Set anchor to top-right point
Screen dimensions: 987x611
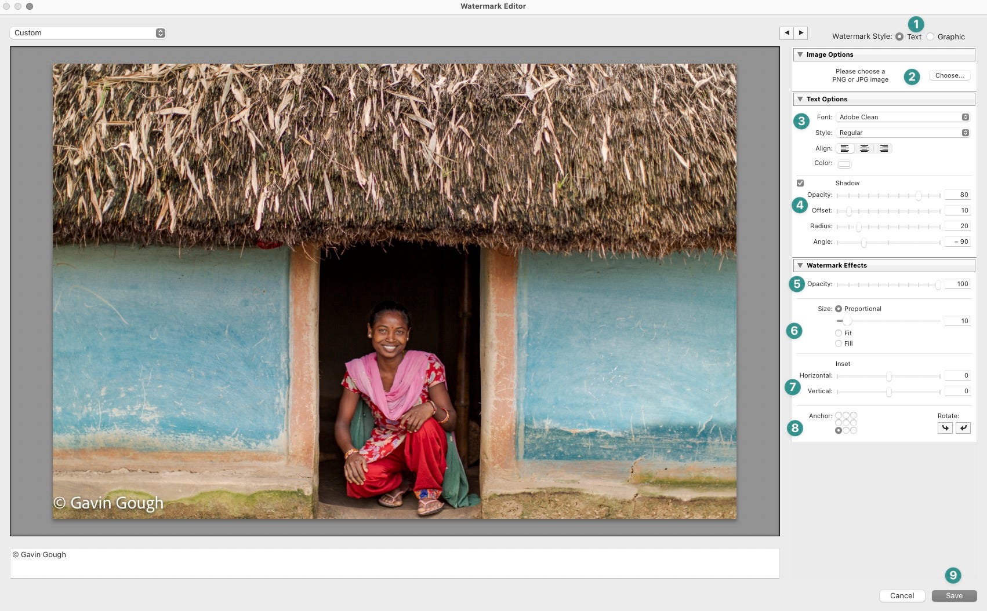coord(854,415)
